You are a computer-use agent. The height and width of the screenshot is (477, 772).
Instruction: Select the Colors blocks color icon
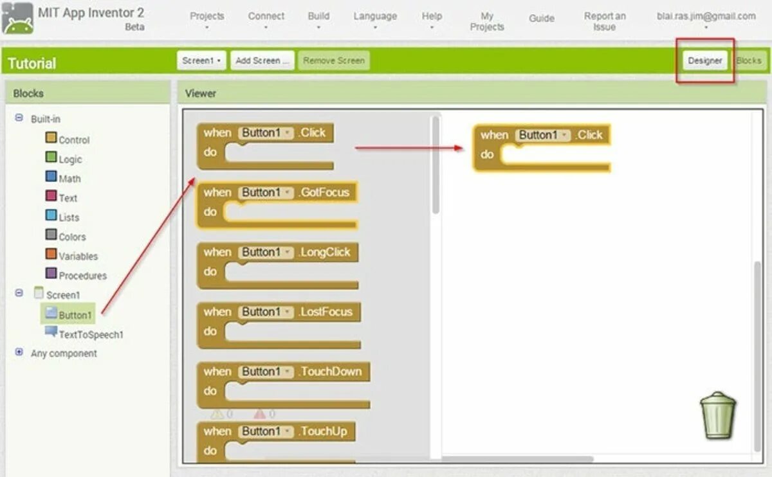[51, 235]
